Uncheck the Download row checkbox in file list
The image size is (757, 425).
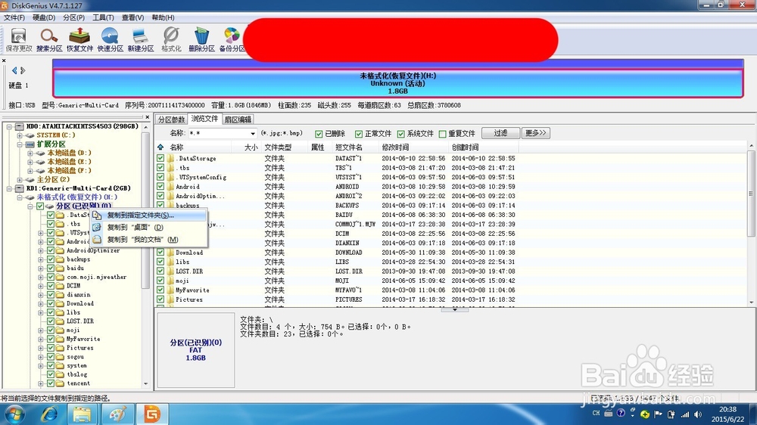click(160, 253)
